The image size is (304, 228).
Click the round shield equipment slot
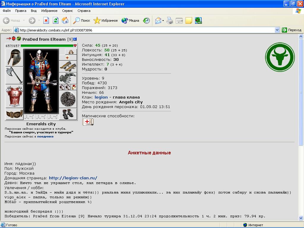(x=68, y=99)
